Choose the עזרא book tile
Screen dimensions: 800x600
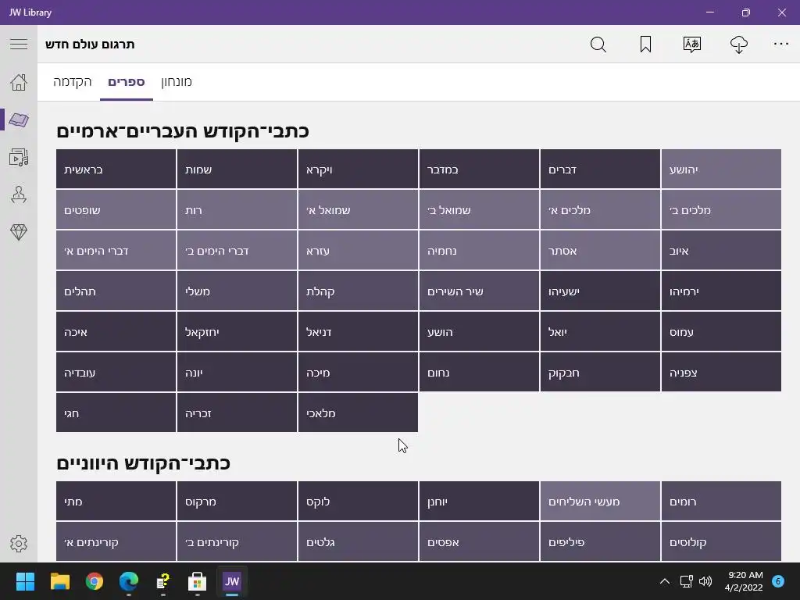[x=358, y=250]
